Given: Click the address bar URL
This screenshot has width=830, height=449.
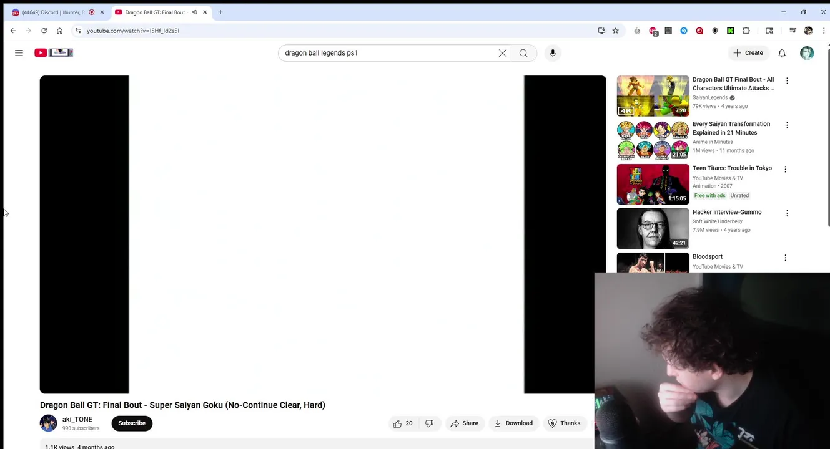Looking at the screenshot, I should (x=133, y=31).
